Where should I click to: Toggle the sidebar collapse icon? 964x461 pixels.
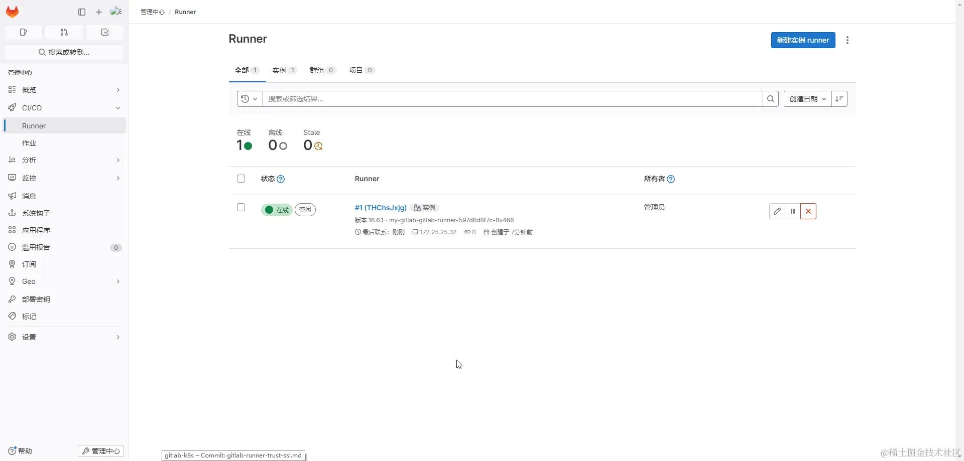point(82,12)
